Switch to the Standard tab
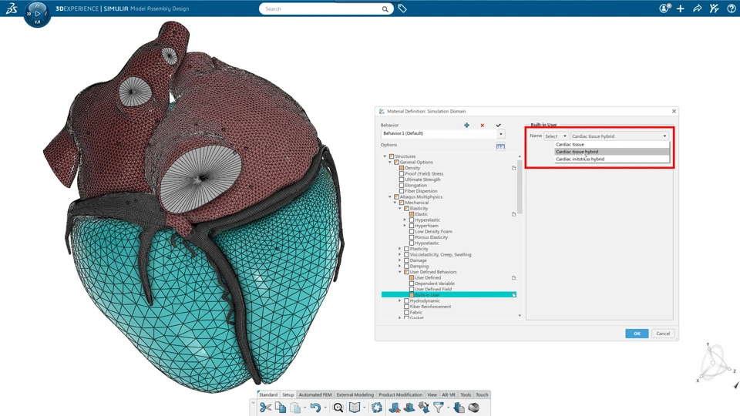 pyautogui.click(x=268, y=394)
